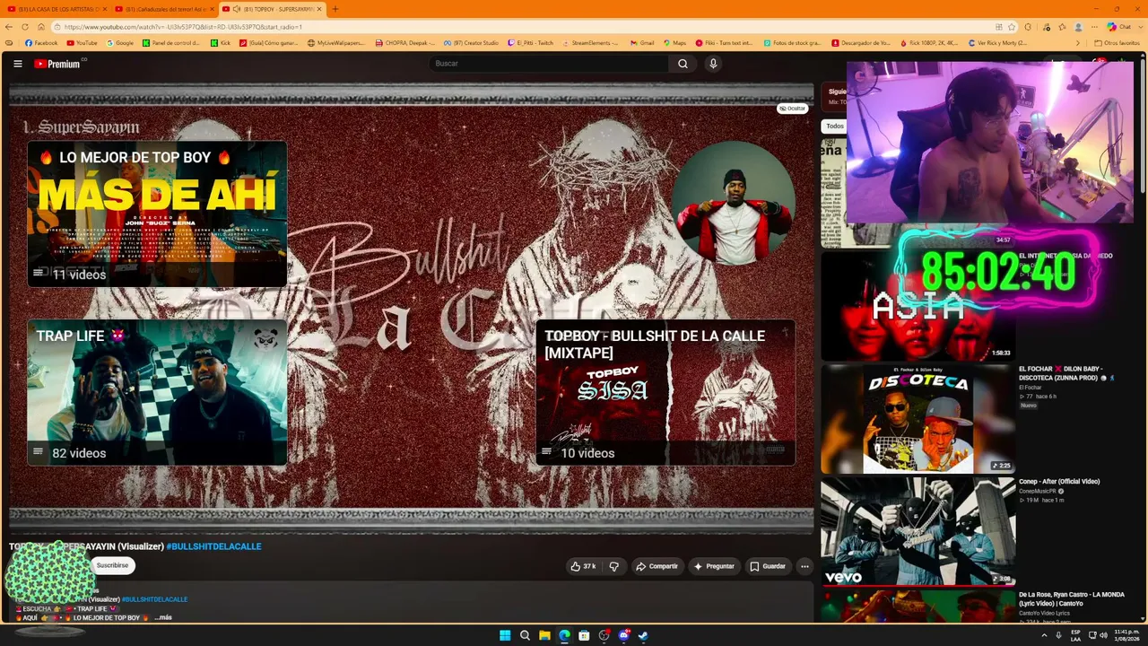Go back in browser history
The width and height of the screenshot is (1148, 646).
click(10, 27)
